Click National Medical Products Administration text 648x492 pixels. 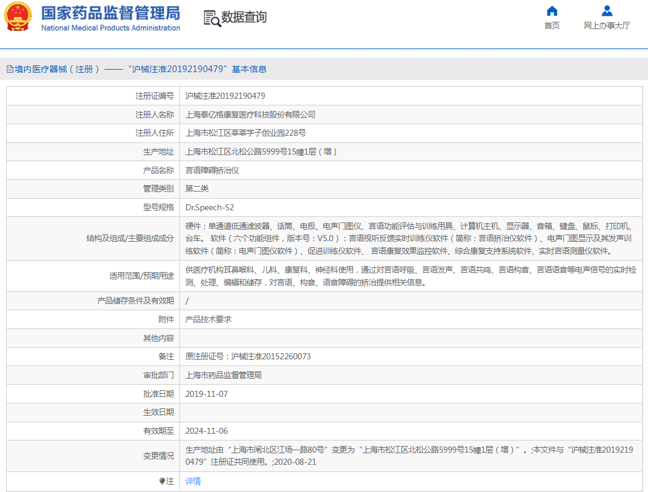(x=110, y=28)
